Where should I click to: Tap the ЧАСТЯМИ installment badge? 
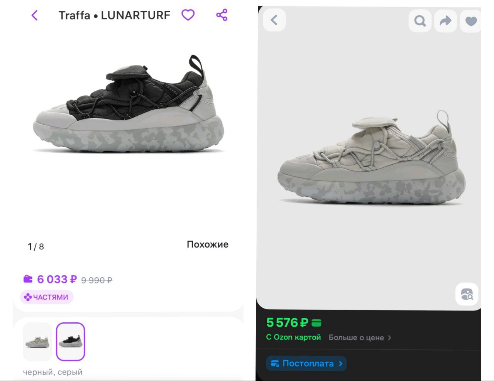47,297
